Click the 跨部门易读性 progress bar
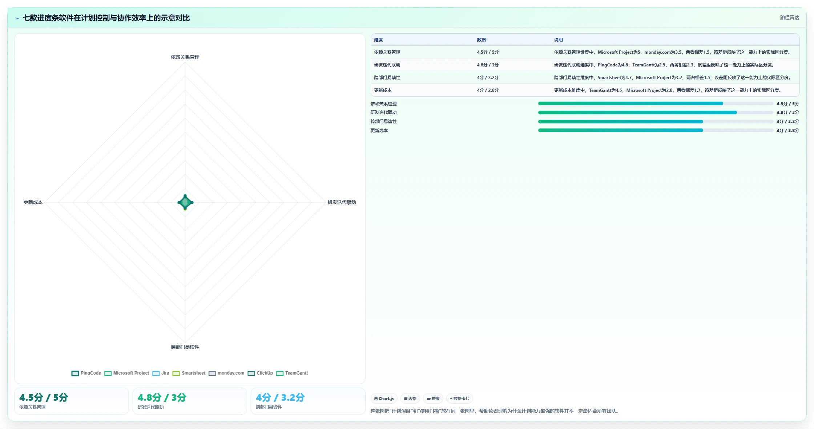This screenshot has height=429, width=814. [x=656, y=122]
